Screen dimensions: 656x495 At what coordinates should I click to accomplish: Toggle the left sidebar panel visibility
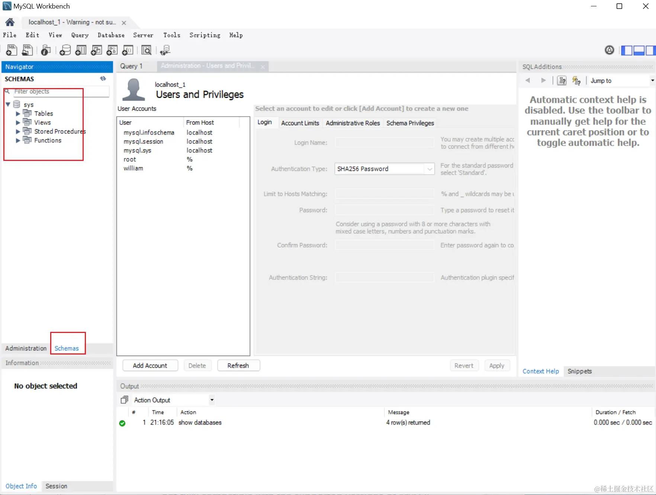(x=627, y=50)
